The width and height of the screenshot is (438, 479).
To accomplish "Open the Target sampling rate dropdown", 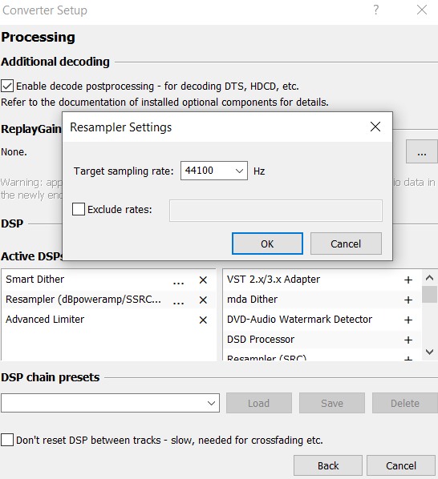I will click(x=214, y=171).
